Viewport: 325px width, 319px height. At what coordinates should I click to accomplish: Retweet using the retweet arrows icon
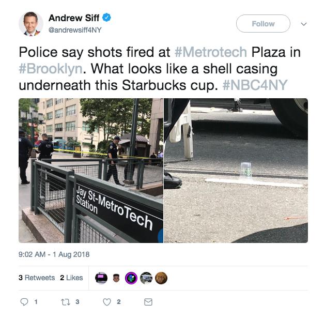tap(66, 302)
